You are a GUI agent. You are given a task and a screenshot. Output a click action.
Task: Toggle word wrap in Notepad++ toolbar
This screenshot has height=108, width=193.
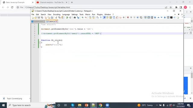(98, 18)
